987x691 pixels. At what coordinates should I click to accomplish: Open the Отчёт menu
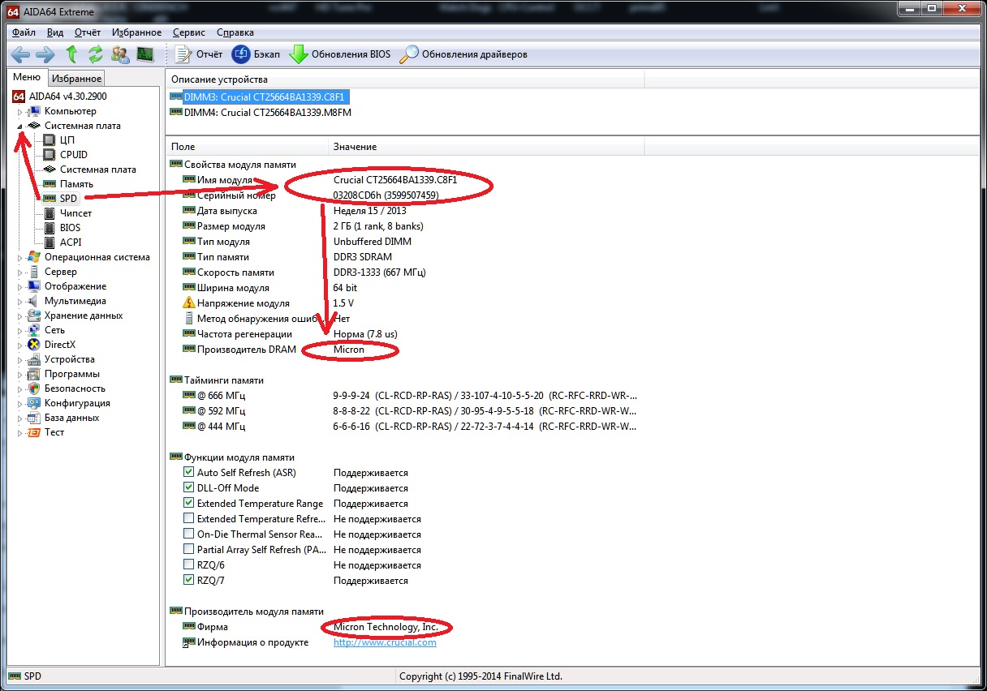tap(87, 32)
